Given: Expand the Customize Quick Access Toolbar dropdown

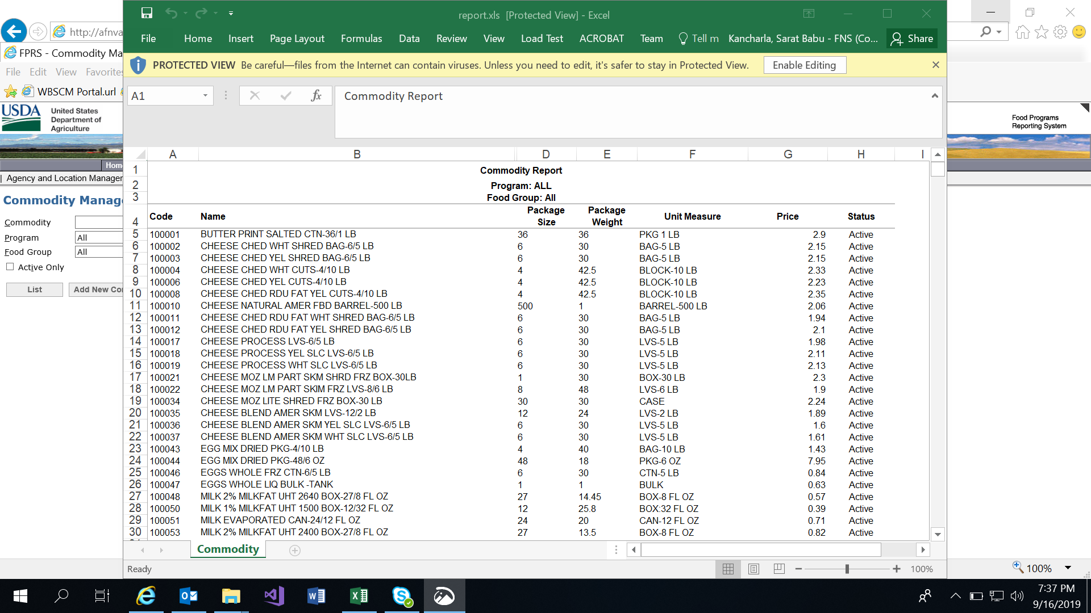Looking at the screenshot, I should [x=231, y=13].
